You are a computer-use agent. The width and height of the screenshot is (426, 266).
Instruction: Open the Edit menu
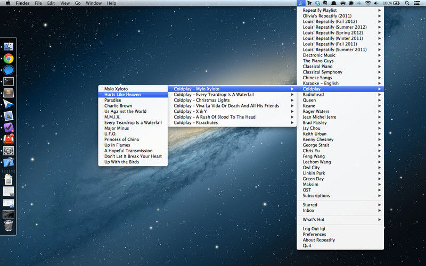(51, 3)
